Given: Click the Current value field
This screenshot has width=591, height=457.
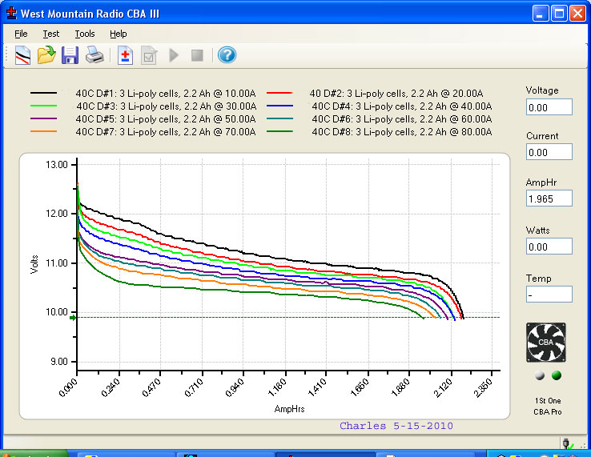Looking at the screenshot, I should tap(549, 152).
